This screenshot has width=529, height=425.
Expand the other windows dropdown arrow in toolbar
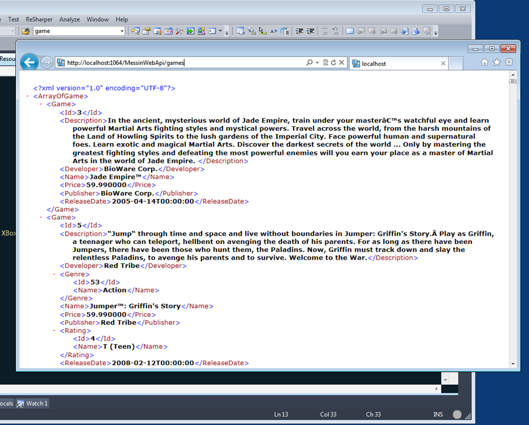pos(220,31)
